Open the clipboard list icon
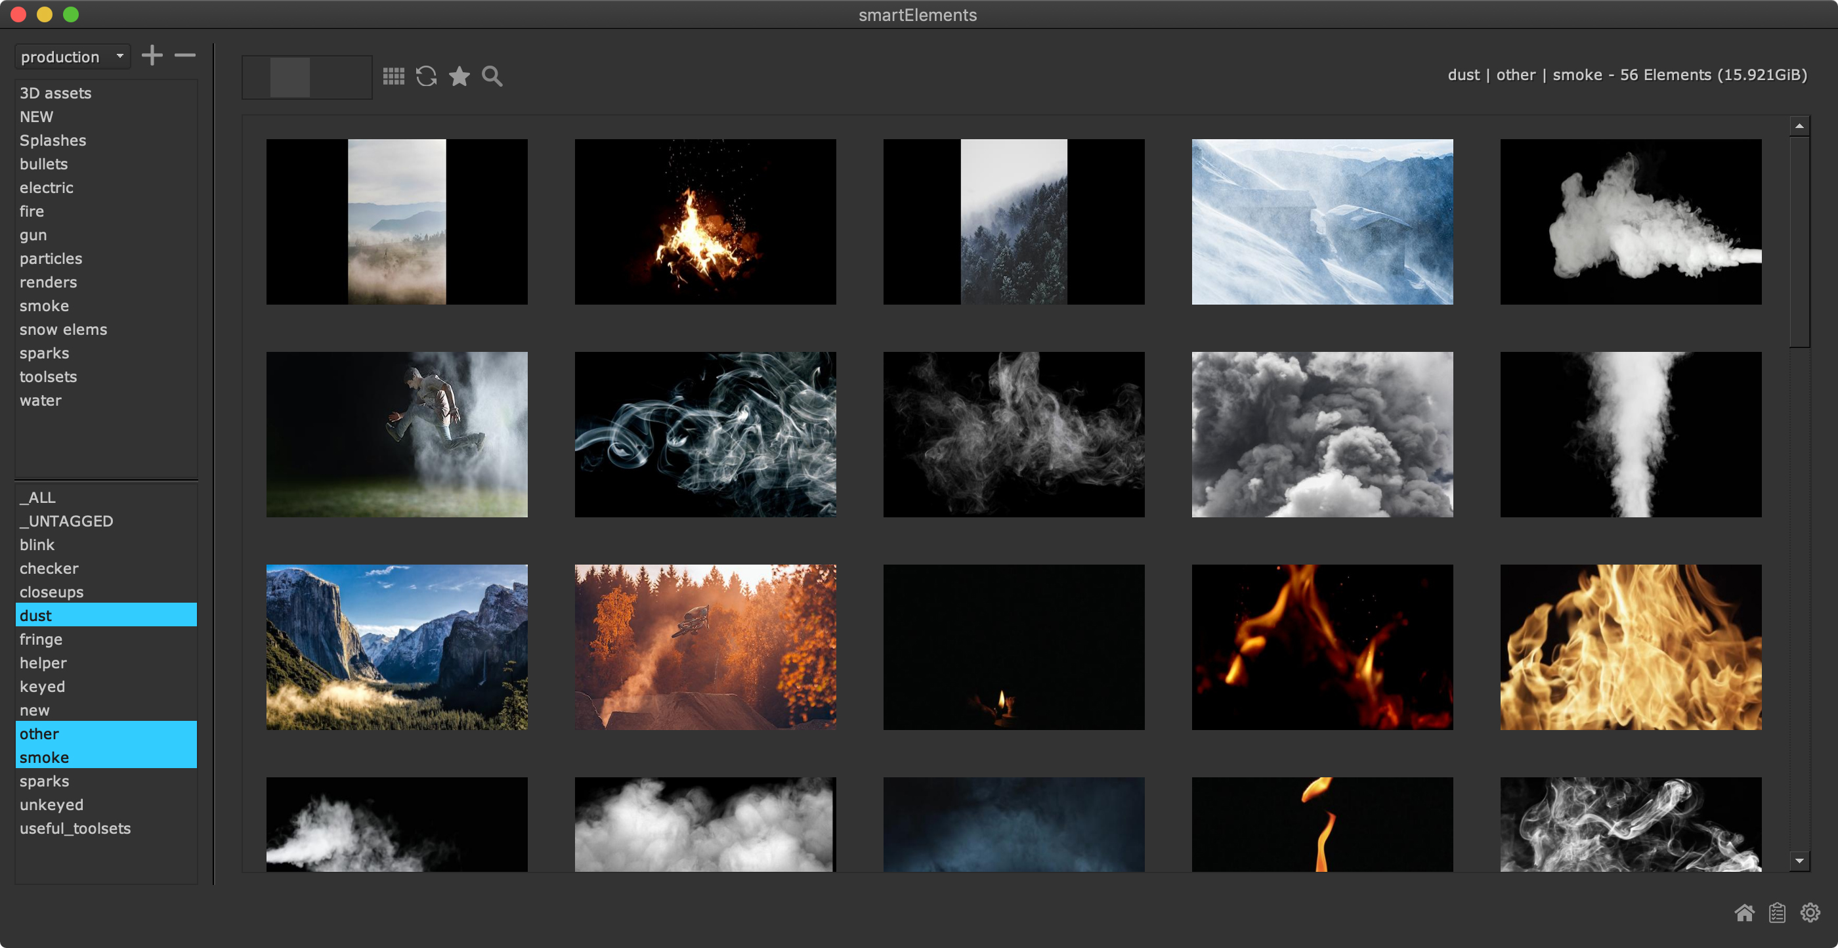The height and width of the screenshot is (948, 1838). pyautogui.click(x=1777, y=913)
